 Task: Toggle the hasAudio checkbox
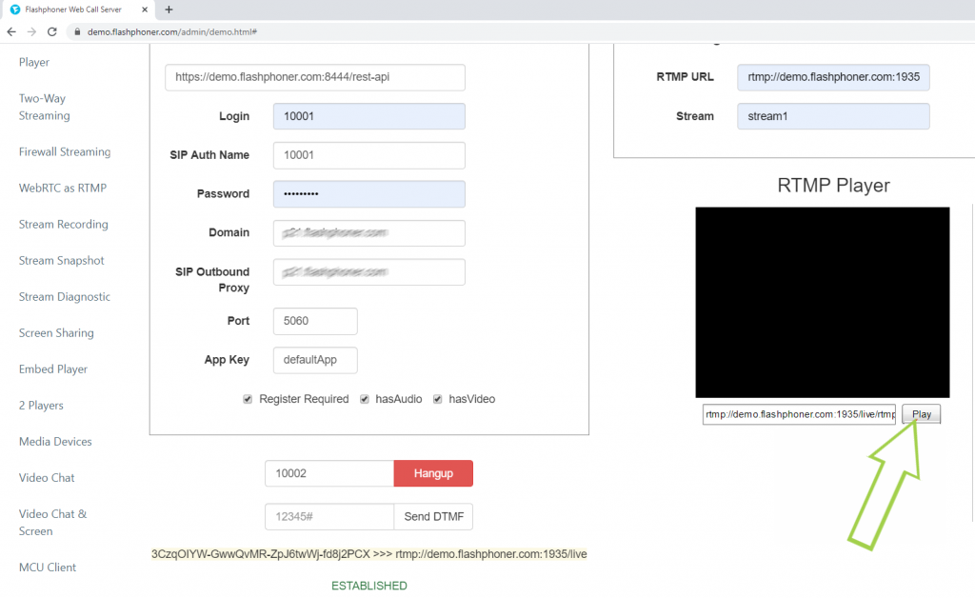click(x=365, y=399)
